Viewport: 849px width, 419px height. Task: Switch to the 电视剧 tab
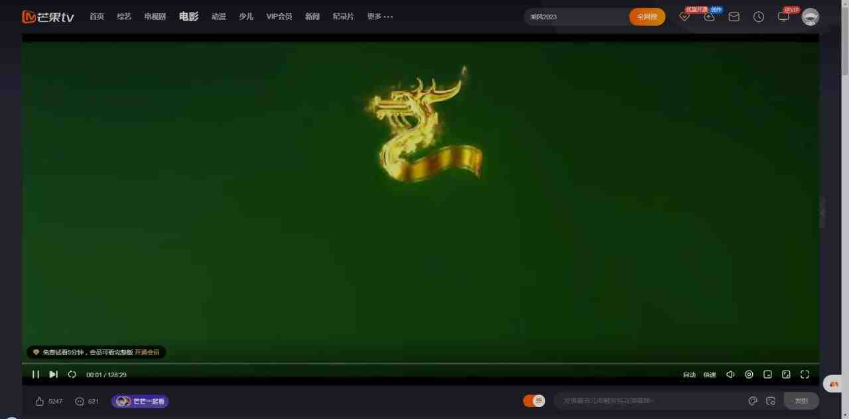coord(155,17)
